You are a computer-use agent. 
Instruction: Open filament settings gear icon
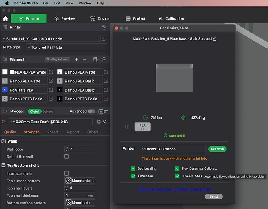[x=104, y=59]
